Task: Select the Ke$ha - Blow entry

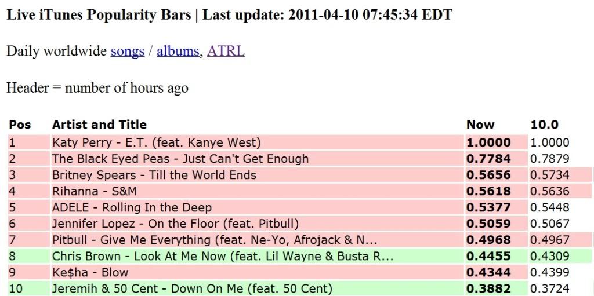Action: tap(90, 272)
